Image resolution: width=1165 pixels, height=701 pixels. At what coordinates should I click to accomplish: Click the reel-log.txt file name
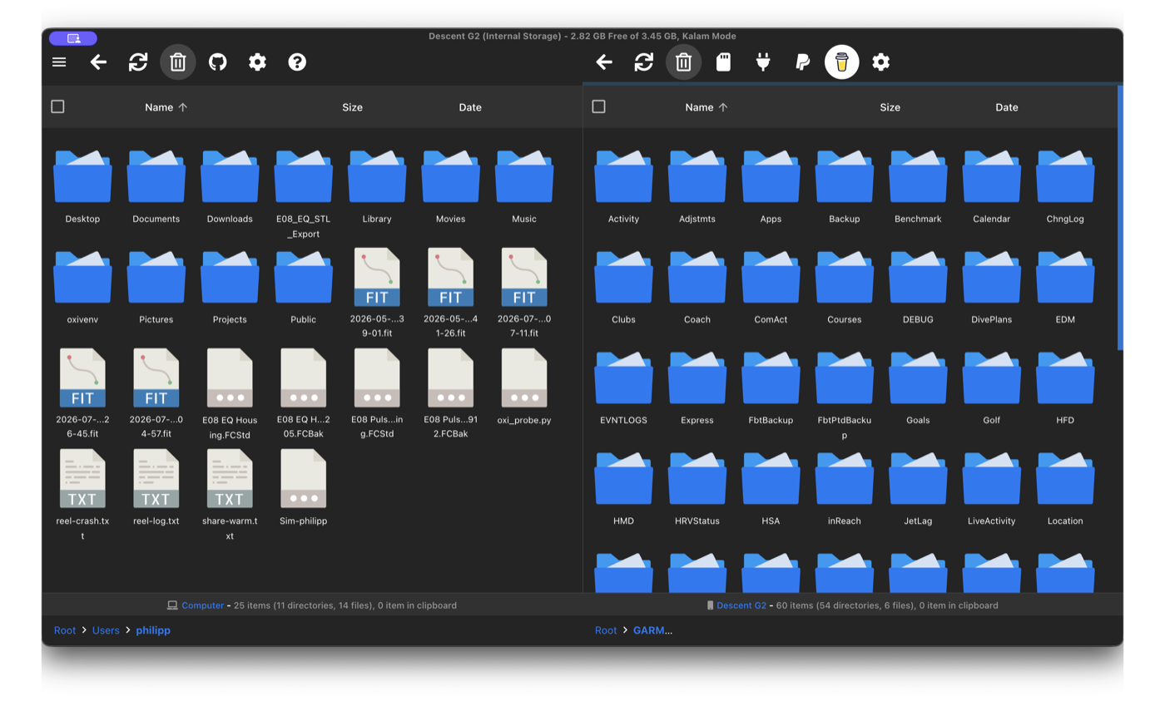coord(156,521)
